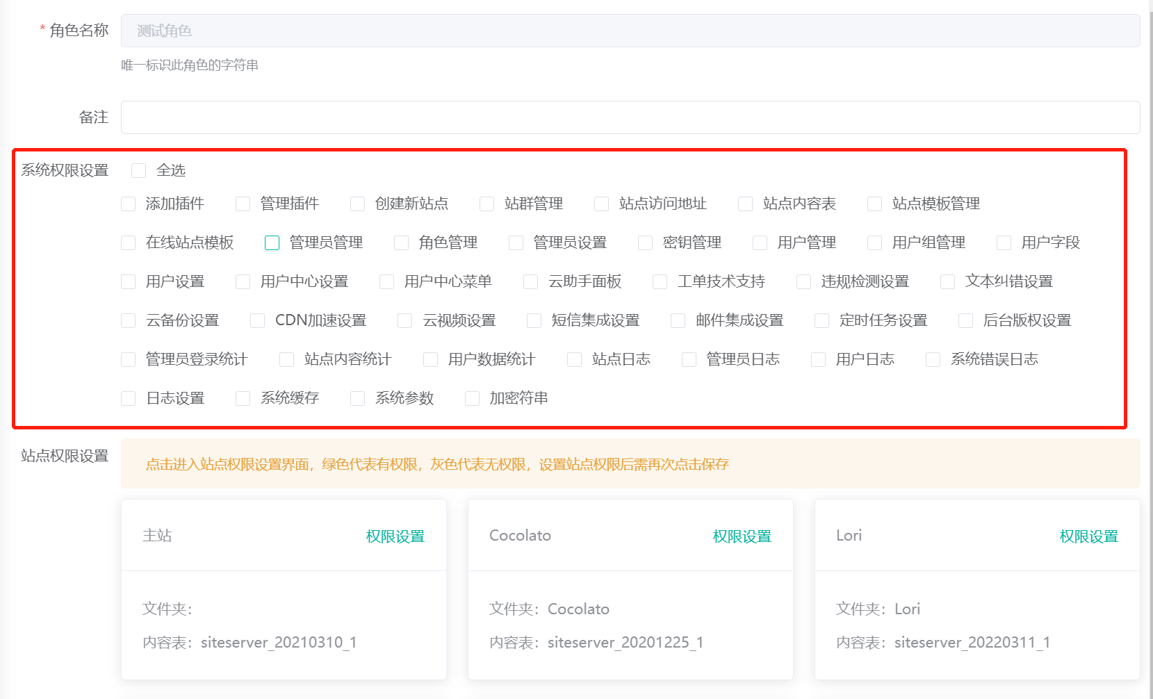Screen dimensions: 1153x699
Task: Tick the 管理员管理 checkbox
Action: [x=272, y=242]
